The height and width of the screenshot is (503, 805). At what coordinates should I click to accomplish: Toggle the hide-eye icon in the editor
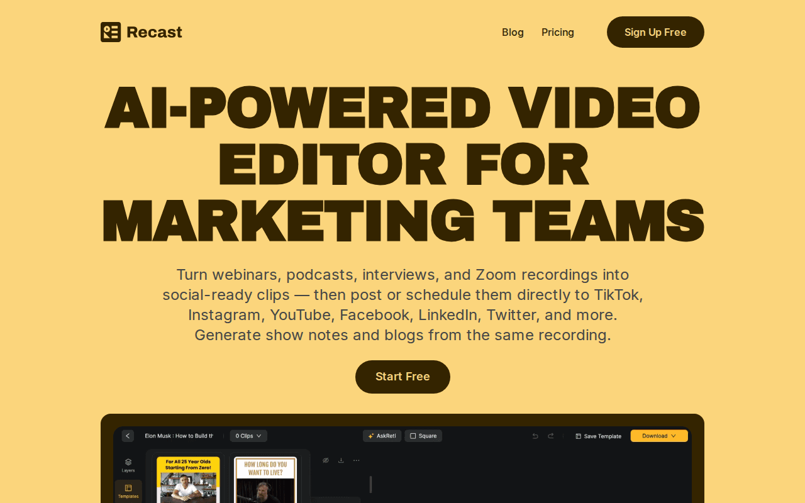[x=326, y=460]
